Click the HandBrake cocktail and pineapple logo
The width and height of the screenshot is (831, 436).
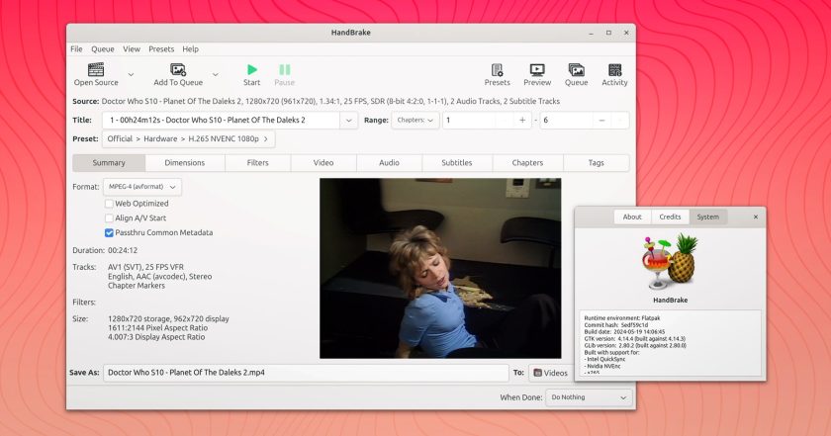670,262
